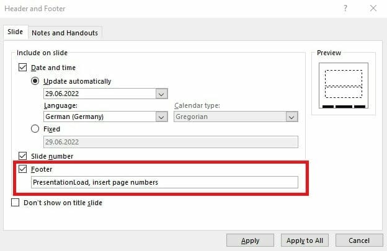The image size is (387, 251).
Task: Click the Apply to All button
Action: click(x=305, y=240)
